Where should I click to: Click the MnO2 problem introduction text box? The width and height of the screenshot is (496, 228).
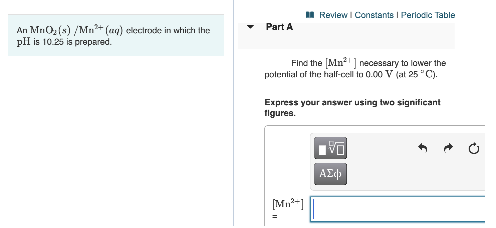click(x=116, y=35)
